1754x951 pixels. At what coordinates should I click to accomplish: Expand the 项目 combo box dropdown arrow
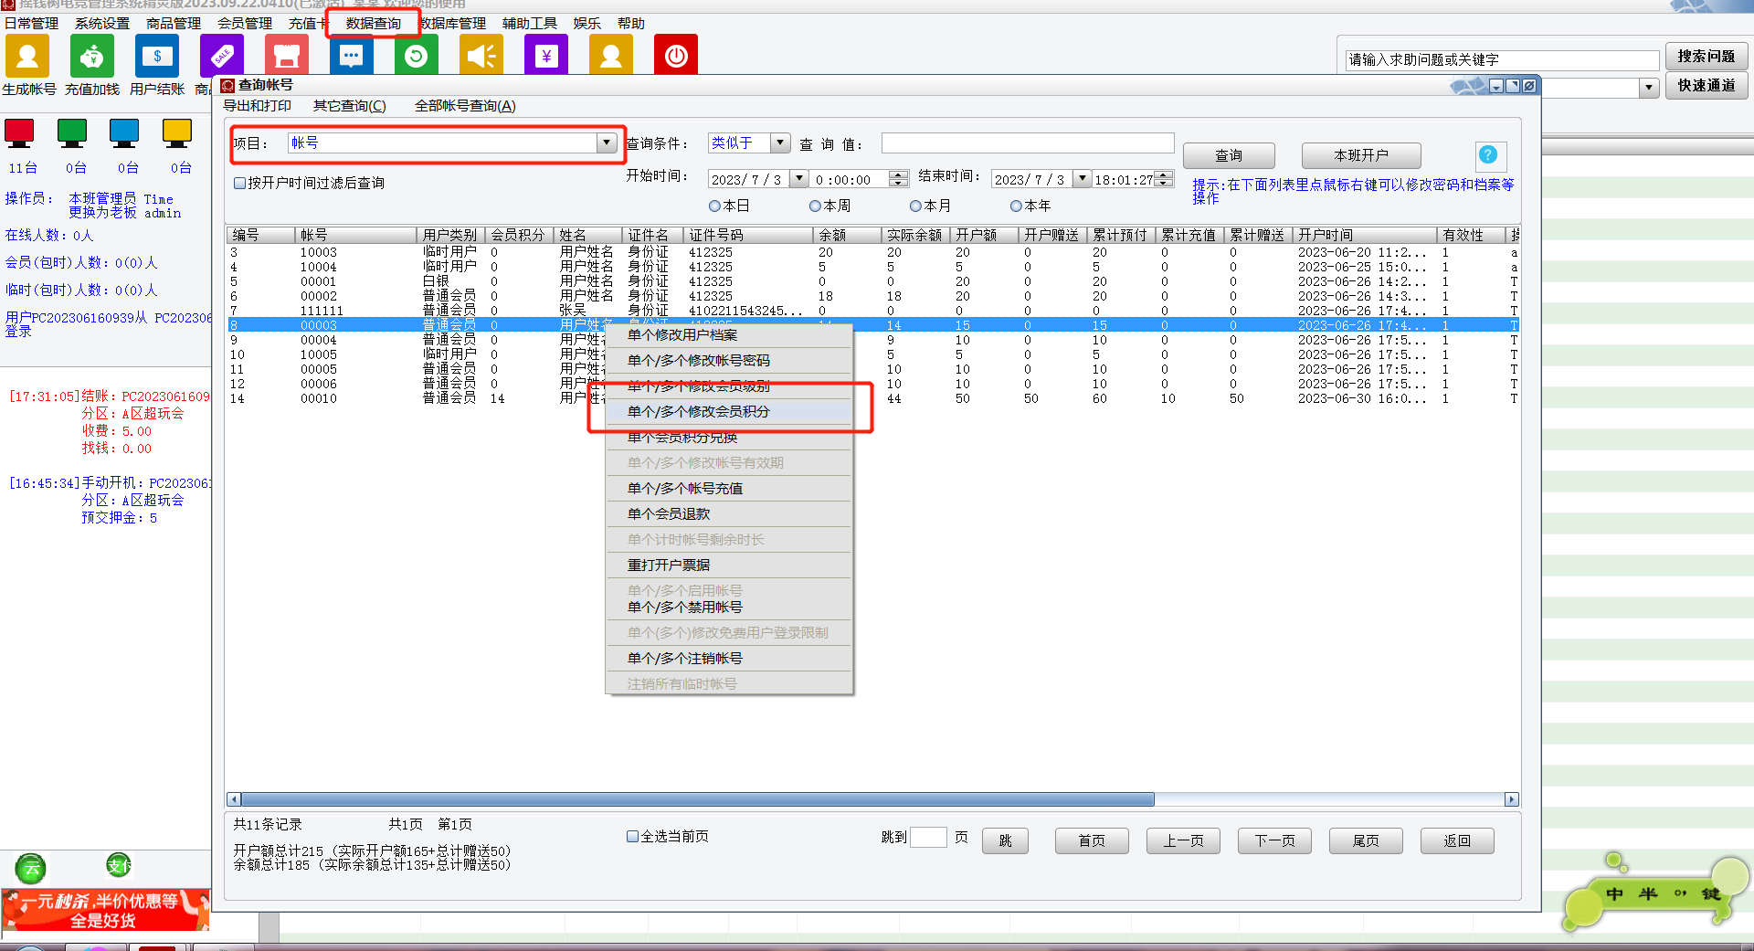tap(606, 143)
